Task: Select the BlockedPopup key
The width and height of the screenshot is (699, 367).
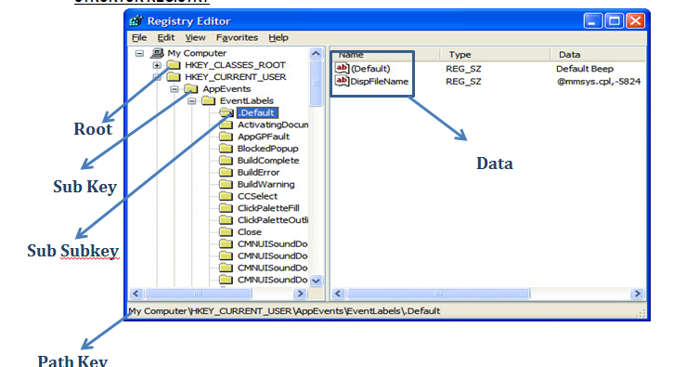Action: (268, 149)
